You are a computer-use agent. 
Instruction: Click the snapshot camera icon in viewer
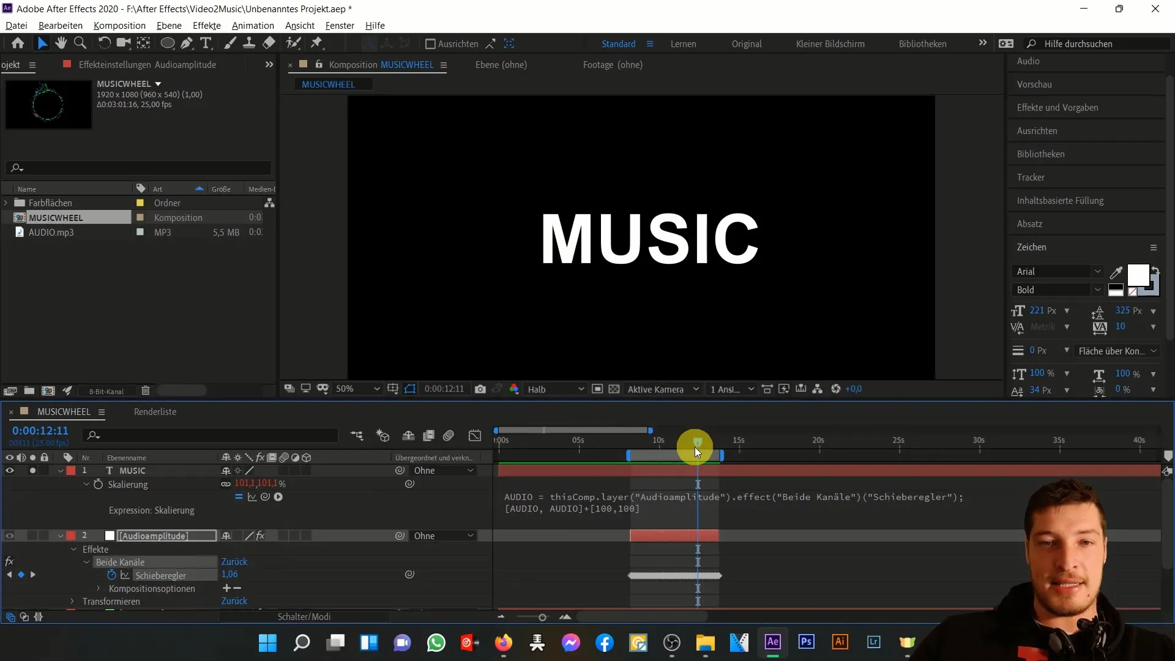(480, 389)
